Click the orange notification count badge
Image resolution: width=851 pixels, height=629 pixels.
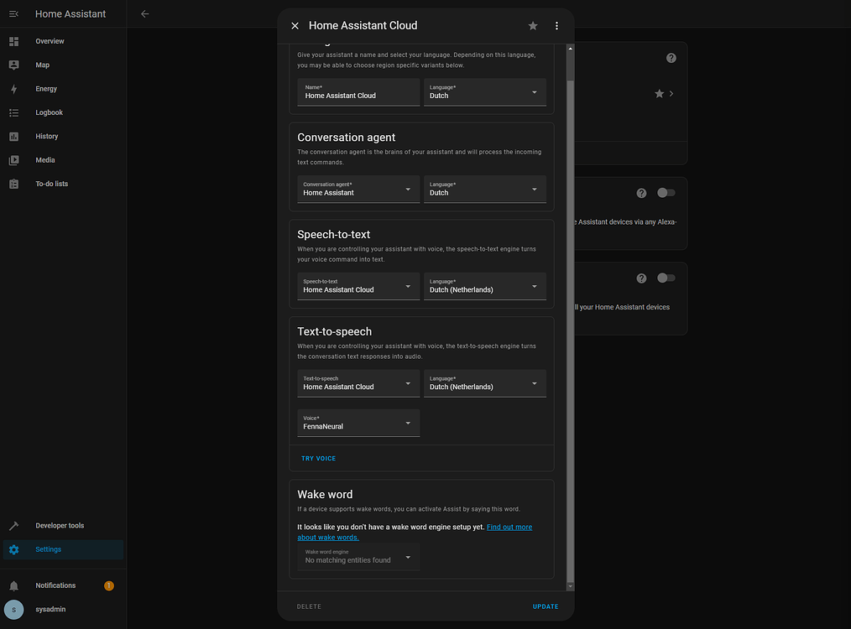tap(109, 585)
